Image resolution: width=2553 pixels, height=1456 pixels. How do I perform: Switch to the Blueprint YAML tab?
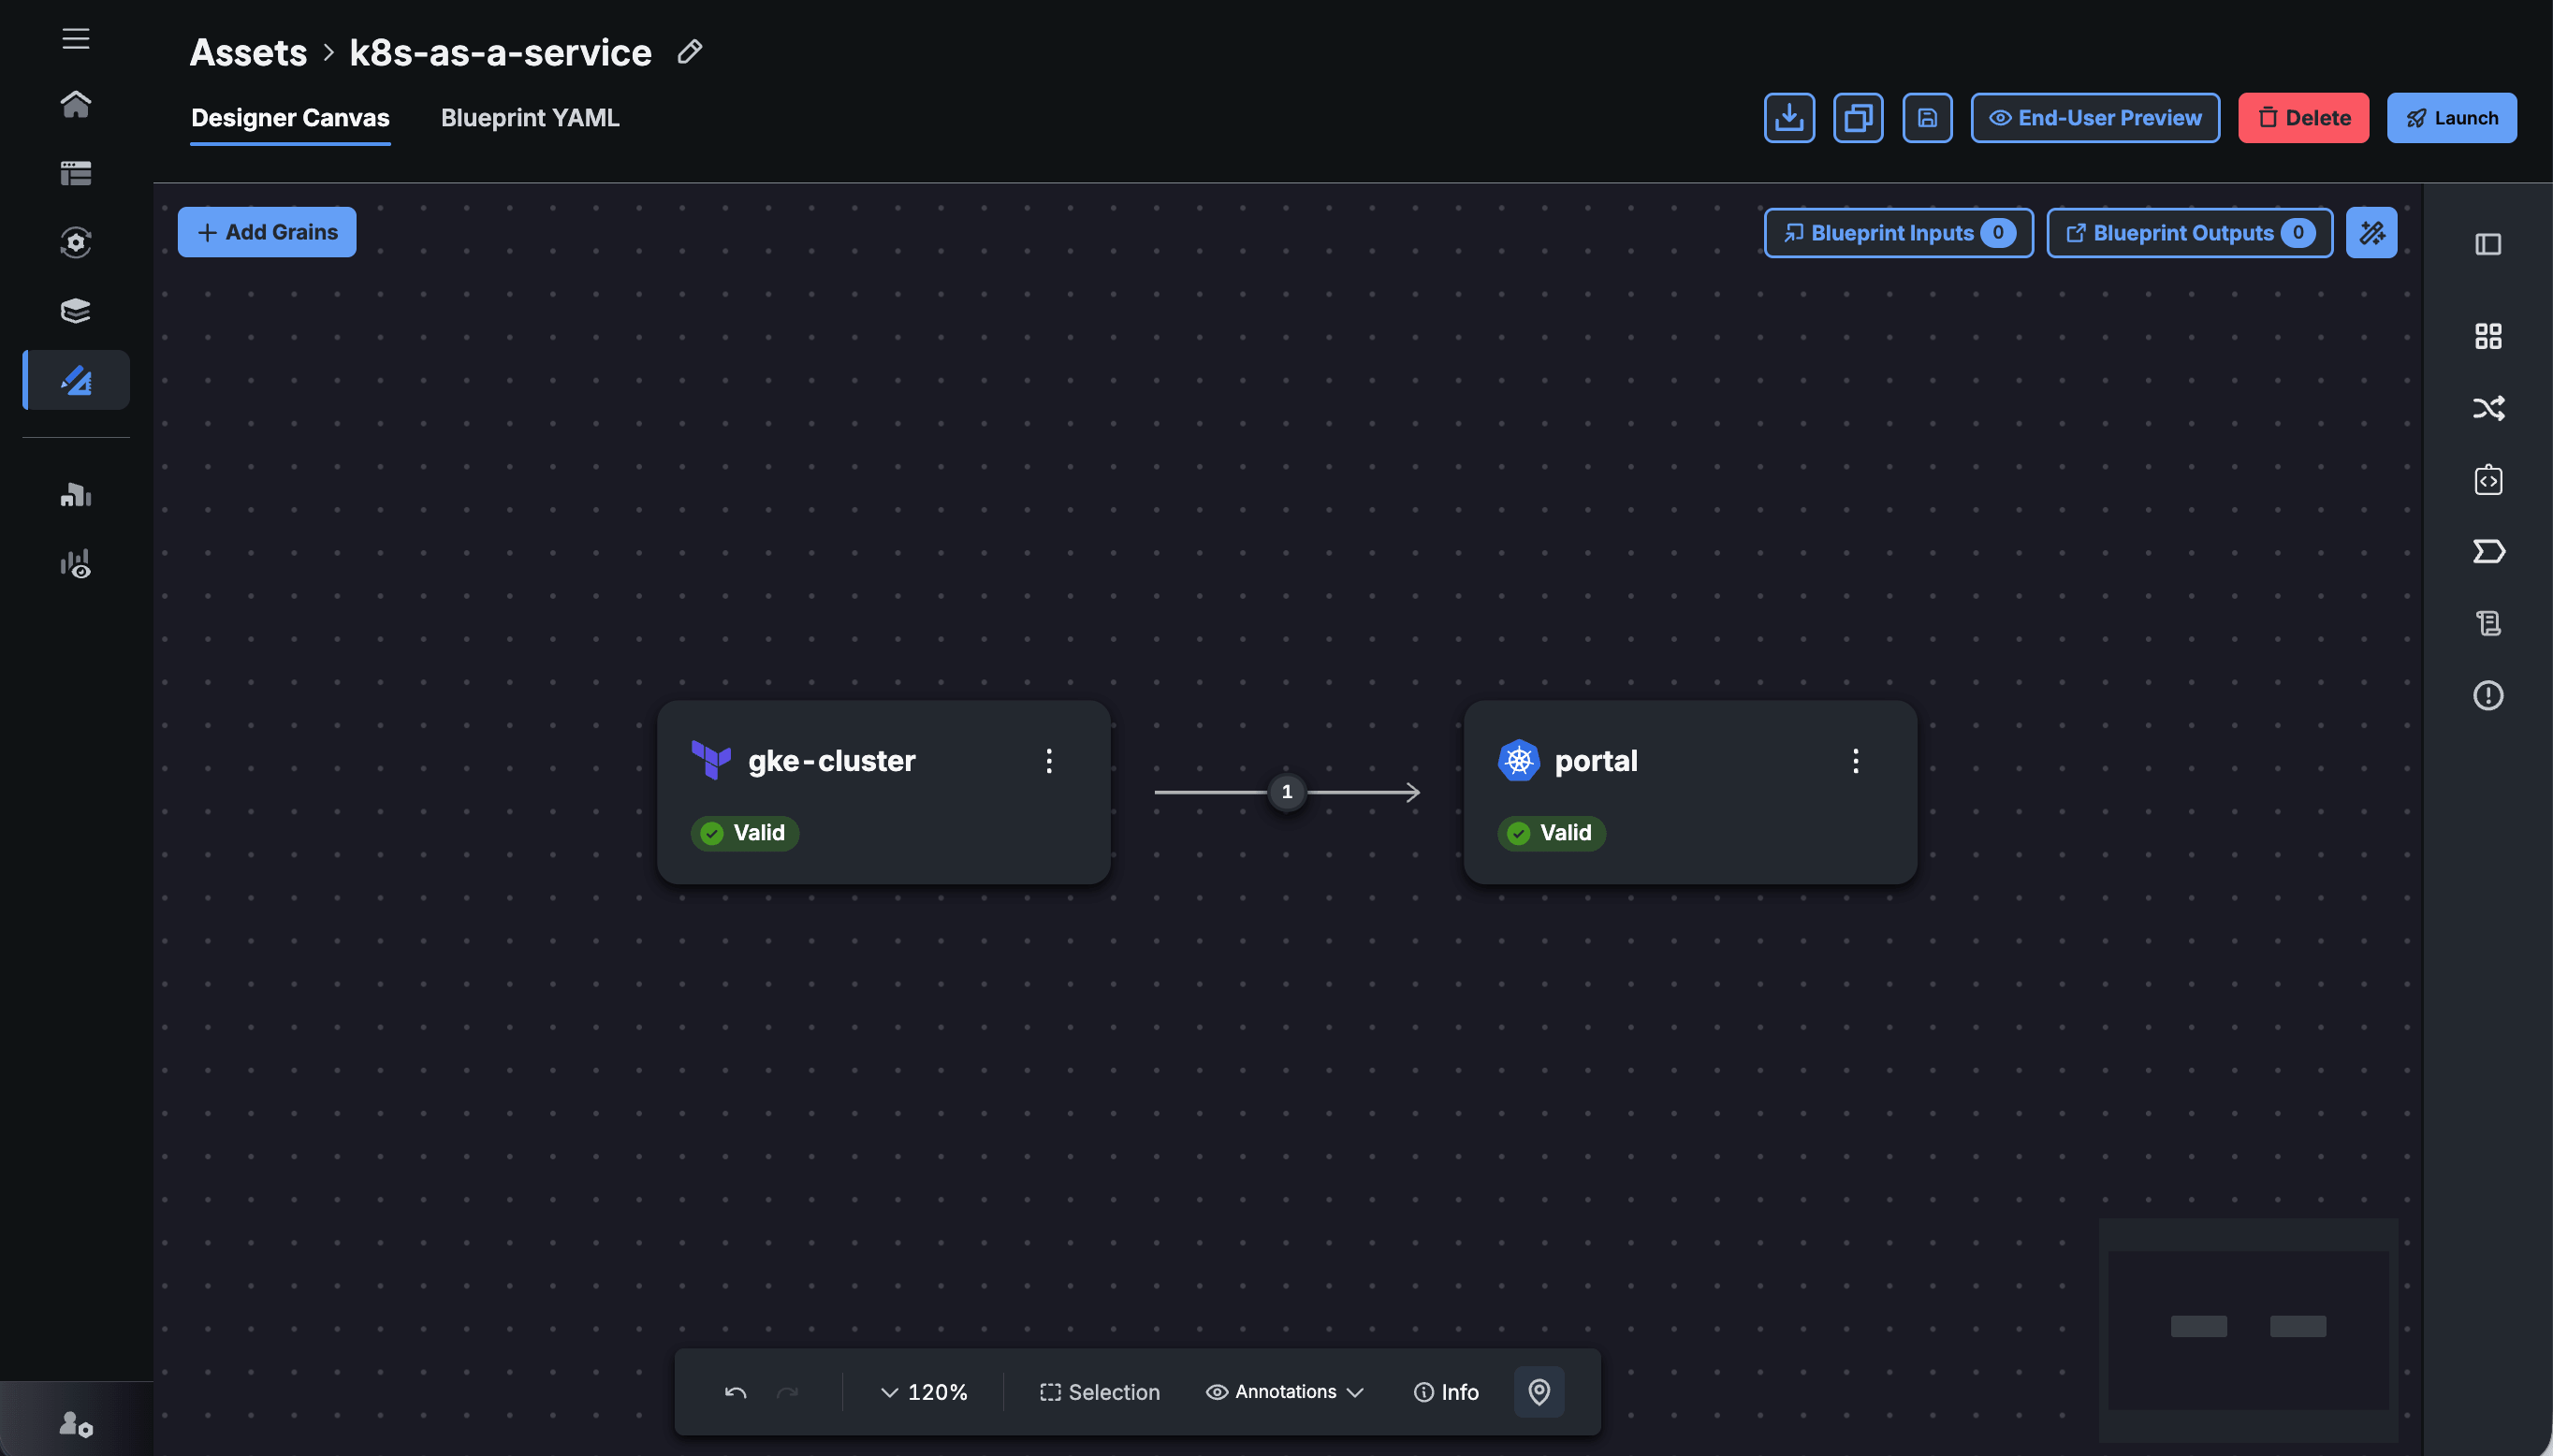[530, 118]
